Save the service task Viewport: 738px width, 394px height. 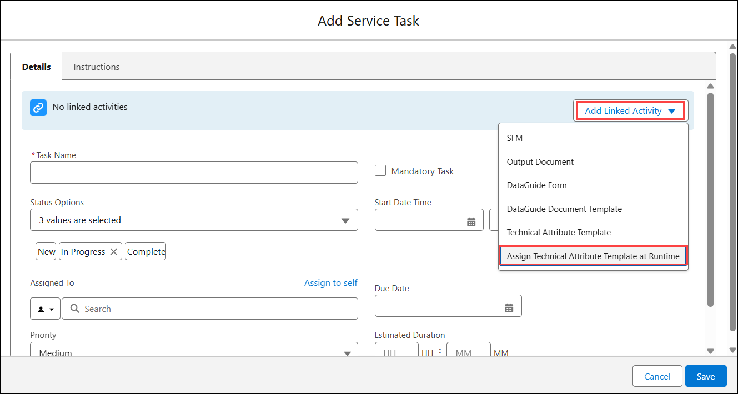point(706,376)
